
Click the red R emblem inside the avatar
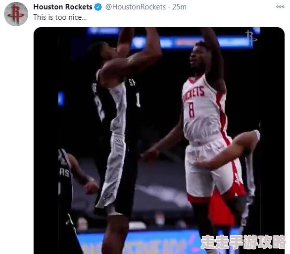point(16,14)
